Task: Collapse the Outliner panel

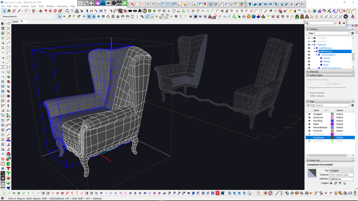Action: 307,29
